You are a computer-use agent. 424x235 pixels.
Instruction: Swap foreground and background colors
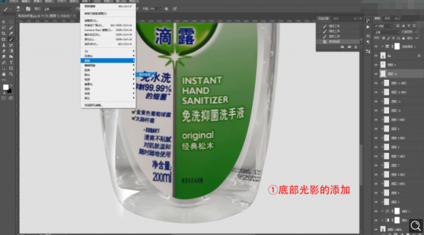(11, 86)
